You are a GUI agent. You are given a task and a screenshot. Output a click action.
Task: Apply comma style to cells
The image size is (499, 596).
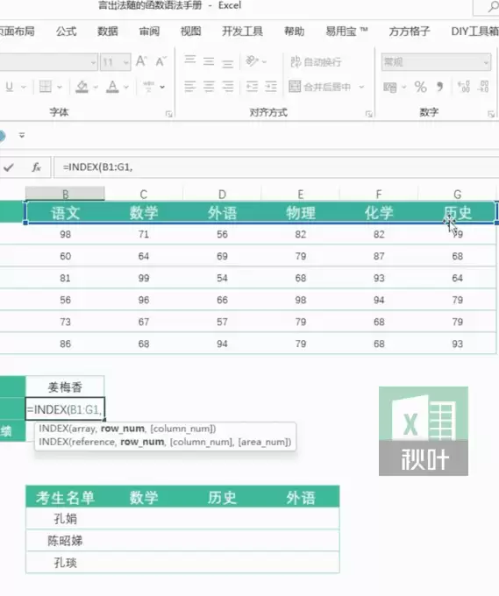[440, 87]
